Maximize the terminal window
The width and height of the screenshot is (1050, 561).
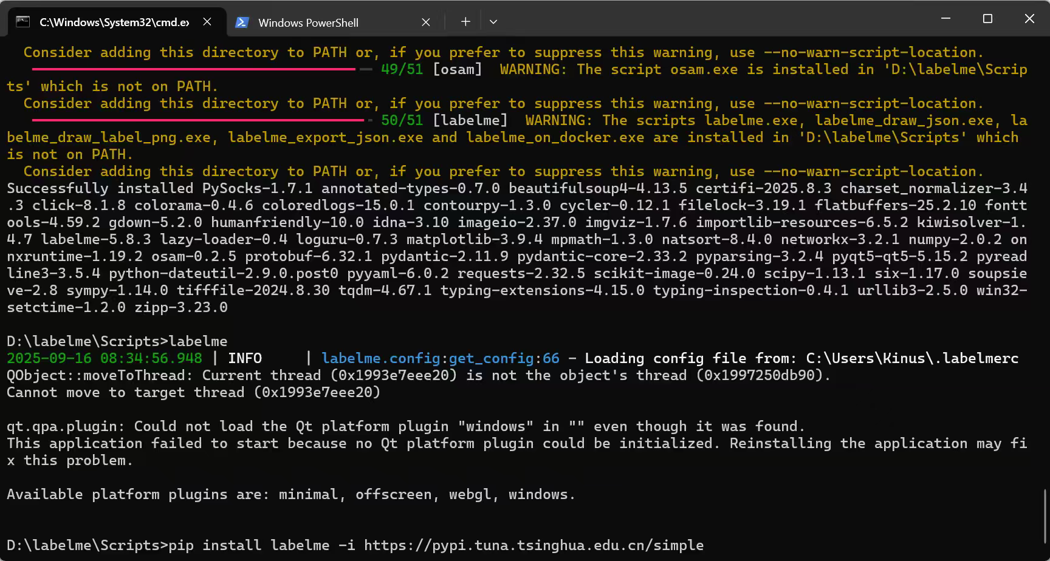tap(987, 19)
